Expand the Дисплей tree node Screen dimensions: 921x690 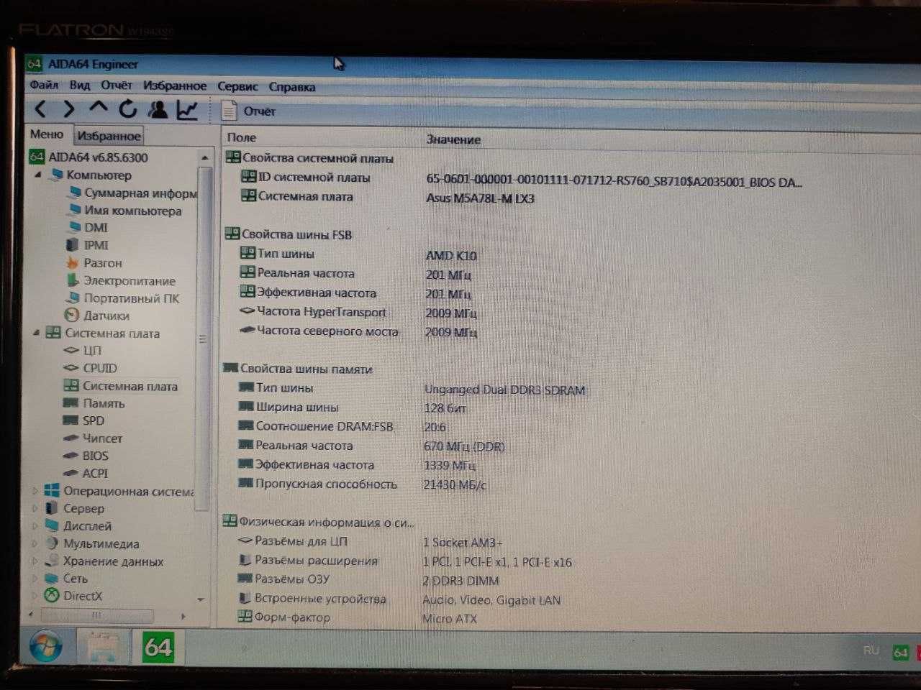pyautogui.click(x=35, y=525)
